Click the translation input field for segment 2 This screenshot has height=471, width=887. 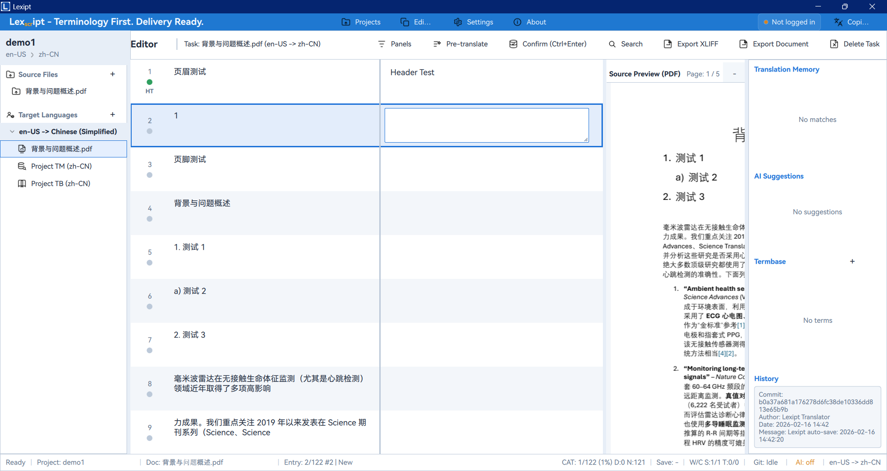[486, 125]
